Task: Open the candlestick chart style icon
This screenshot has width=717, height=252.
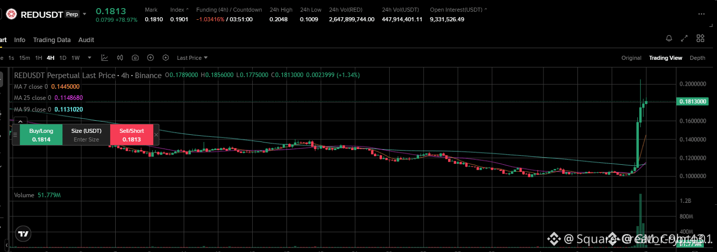Action: (120, 58)
